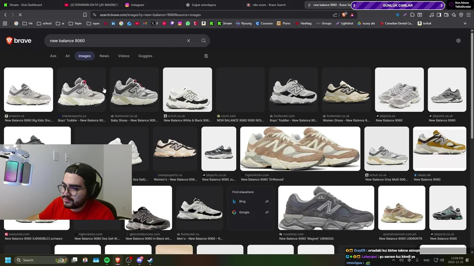474x266 pixels.
Task: Open the life bookmarks folder
Action: pos(27,23)
